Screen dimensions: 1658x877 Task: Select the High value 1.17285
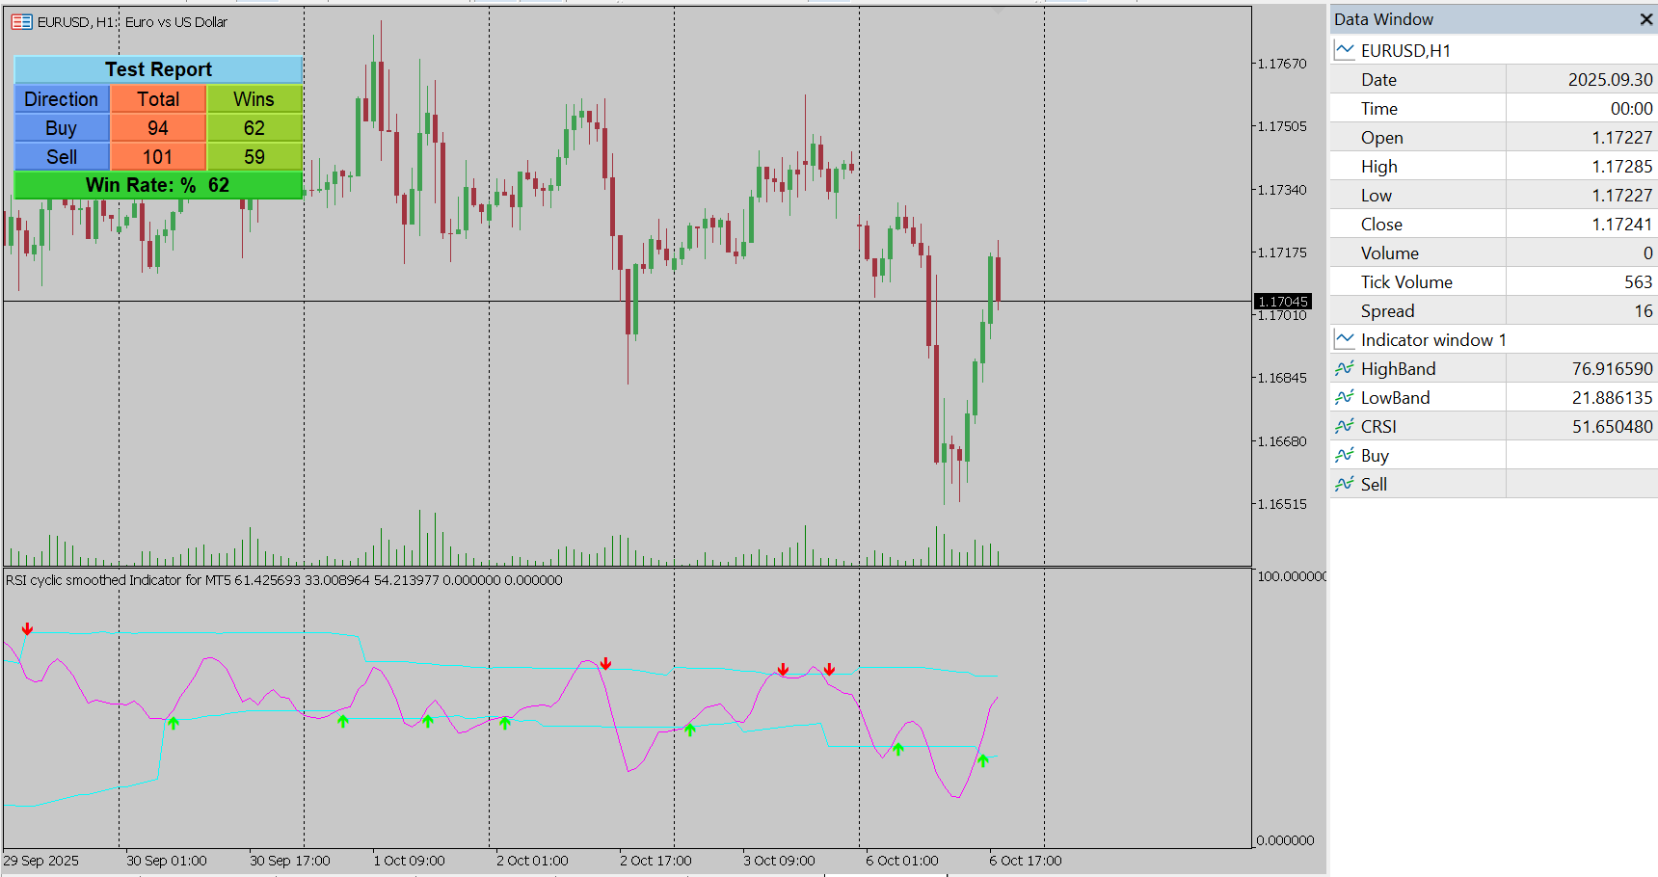(x=1621, y=167)
